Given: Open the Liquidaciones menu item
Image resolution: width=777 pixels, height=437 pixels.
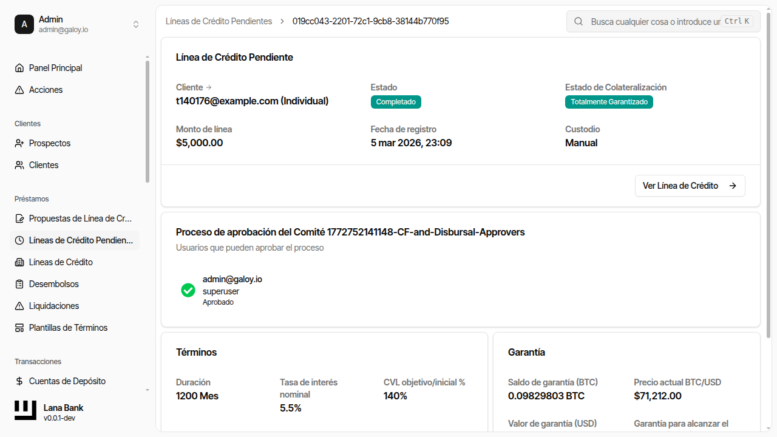Looking at the screenshot, I should (x=54, y=306).
